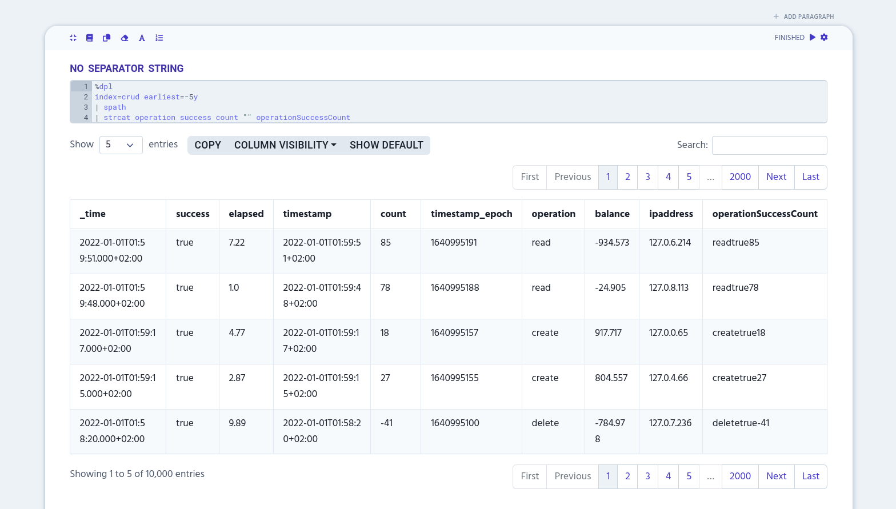Viewport: 896px width, 509px height.
Task: Click Last in the top pagination
Action: pos(811,177)
